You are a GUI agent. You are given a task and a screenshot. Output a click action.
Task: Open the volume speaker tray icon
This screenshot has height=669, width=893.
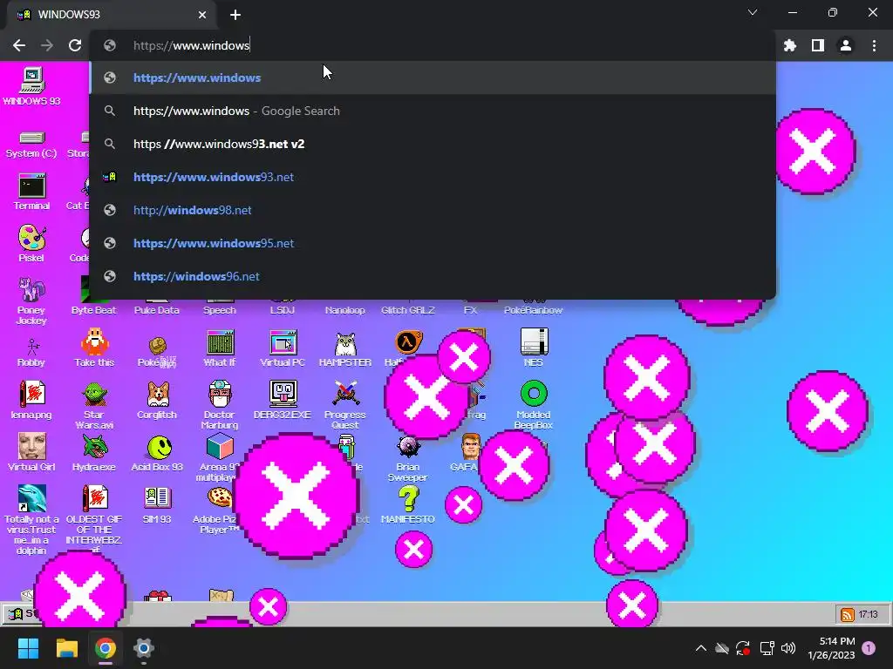(x=788, y=648)
